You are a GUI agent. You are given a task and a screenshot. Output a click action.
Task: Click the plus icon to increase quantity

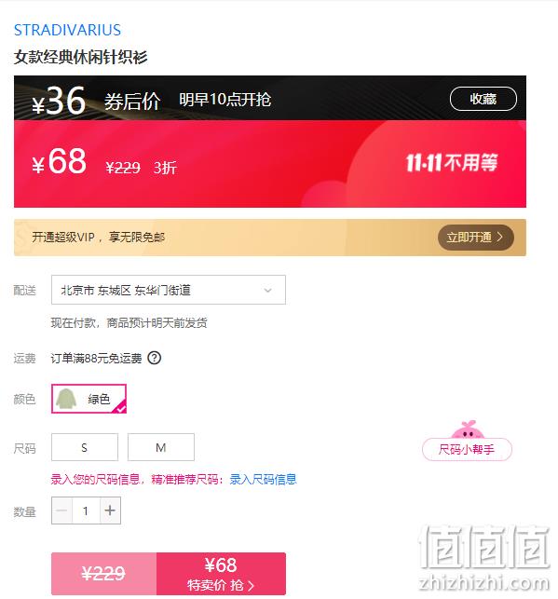tap(110, 511)
